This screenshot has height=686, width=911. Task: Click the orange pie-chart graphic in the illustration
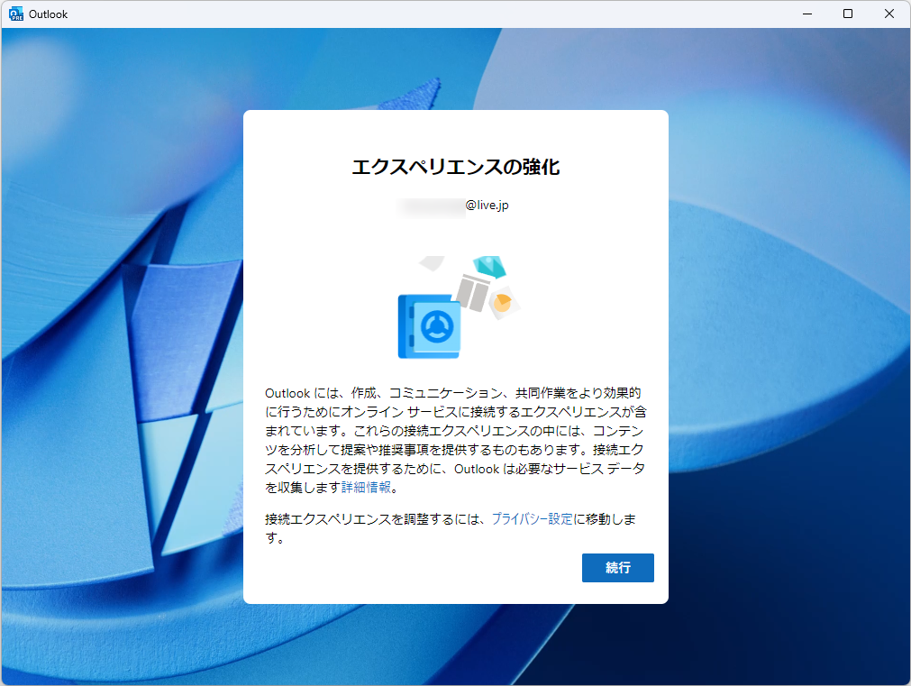[504, 302]
